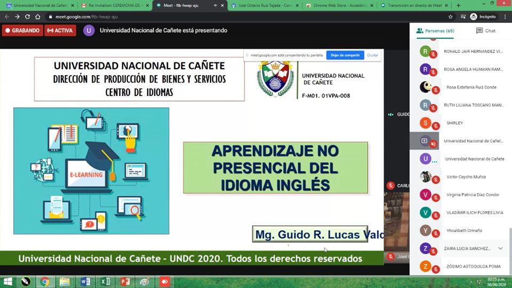Click muted mic icon beside ZÓSIMO ASTOQUILCA POMA

coord(436,269)
